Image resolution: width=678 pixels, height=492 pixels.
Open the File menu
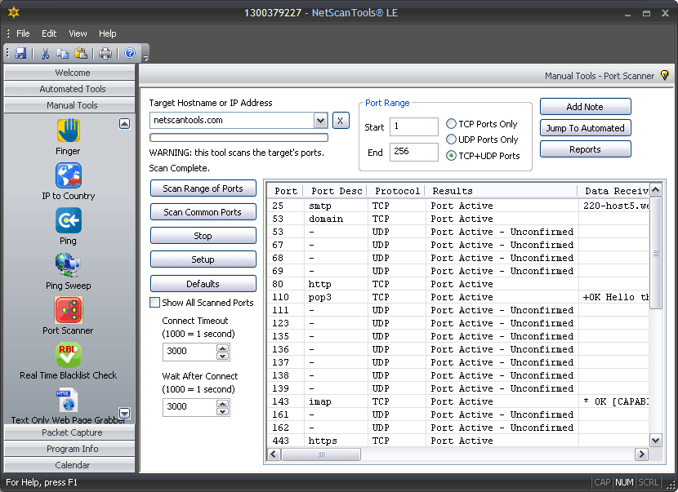(23, 33)
